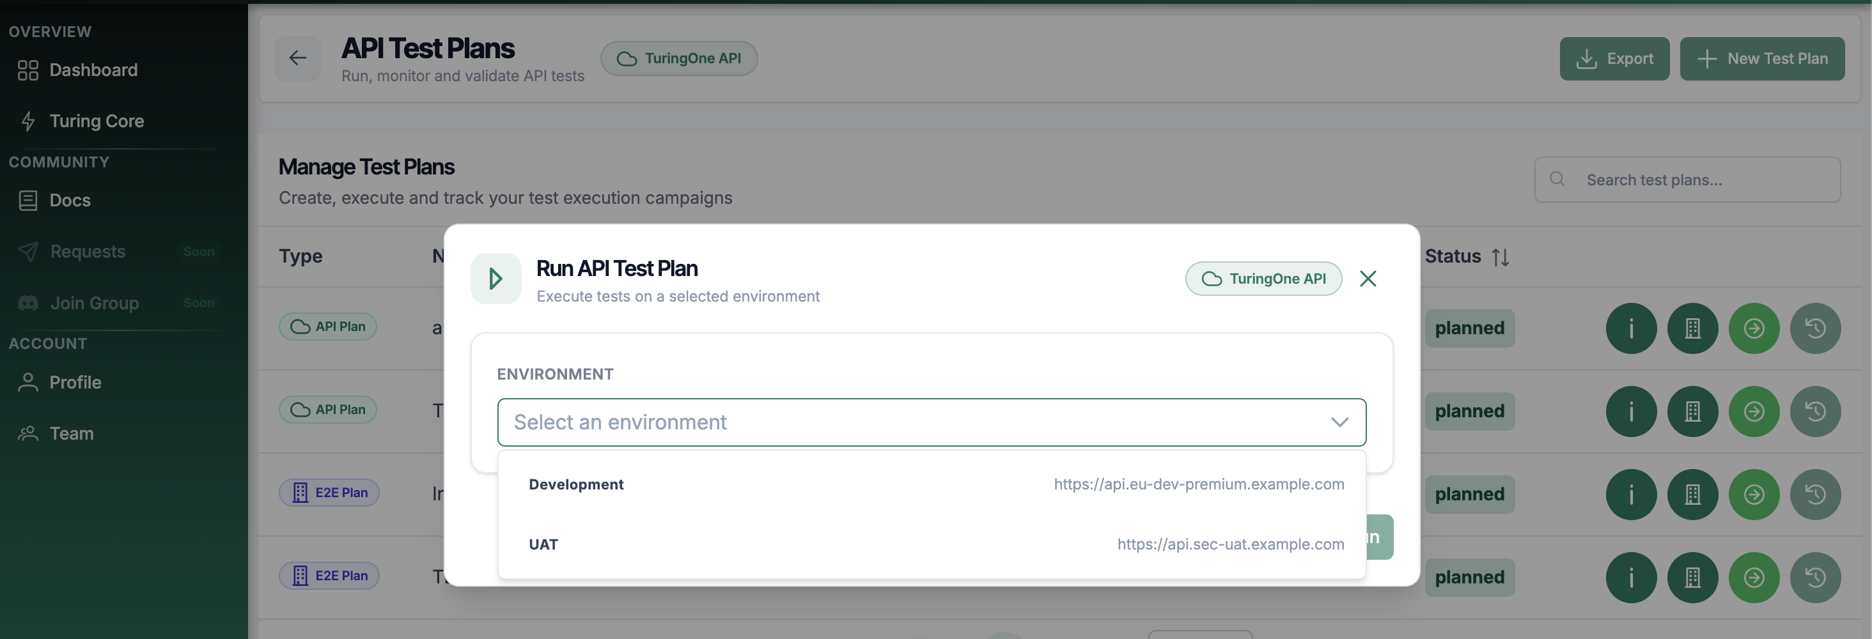This screenshot has height=639, width=1872.
Task: Sort by Status column arrows
Action: [1500, 257]
